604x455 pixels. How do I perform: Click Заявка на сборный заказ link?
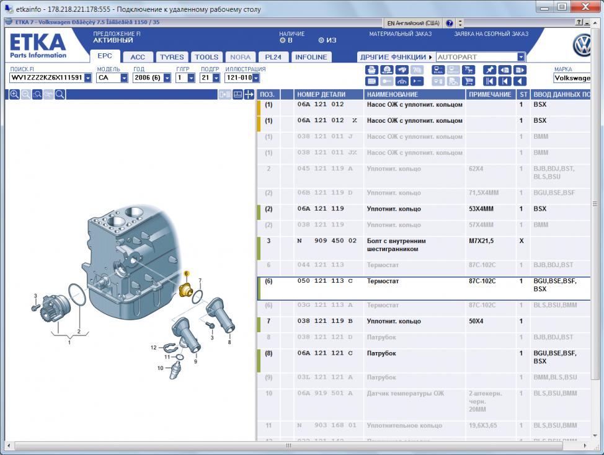491,34
